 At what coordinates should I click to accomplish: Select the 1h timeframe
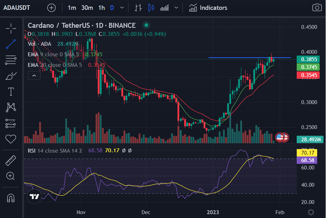click(x=102, y=8)
